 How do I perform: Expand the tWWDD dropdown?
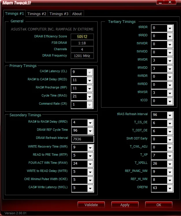170,52
